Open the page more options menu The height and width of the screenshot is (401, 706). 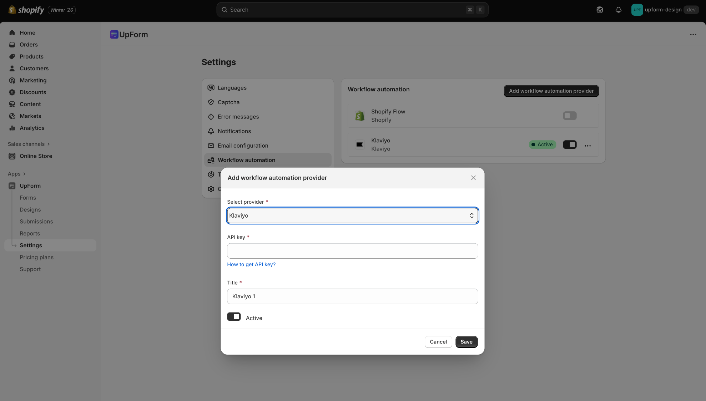coord(693,35)
